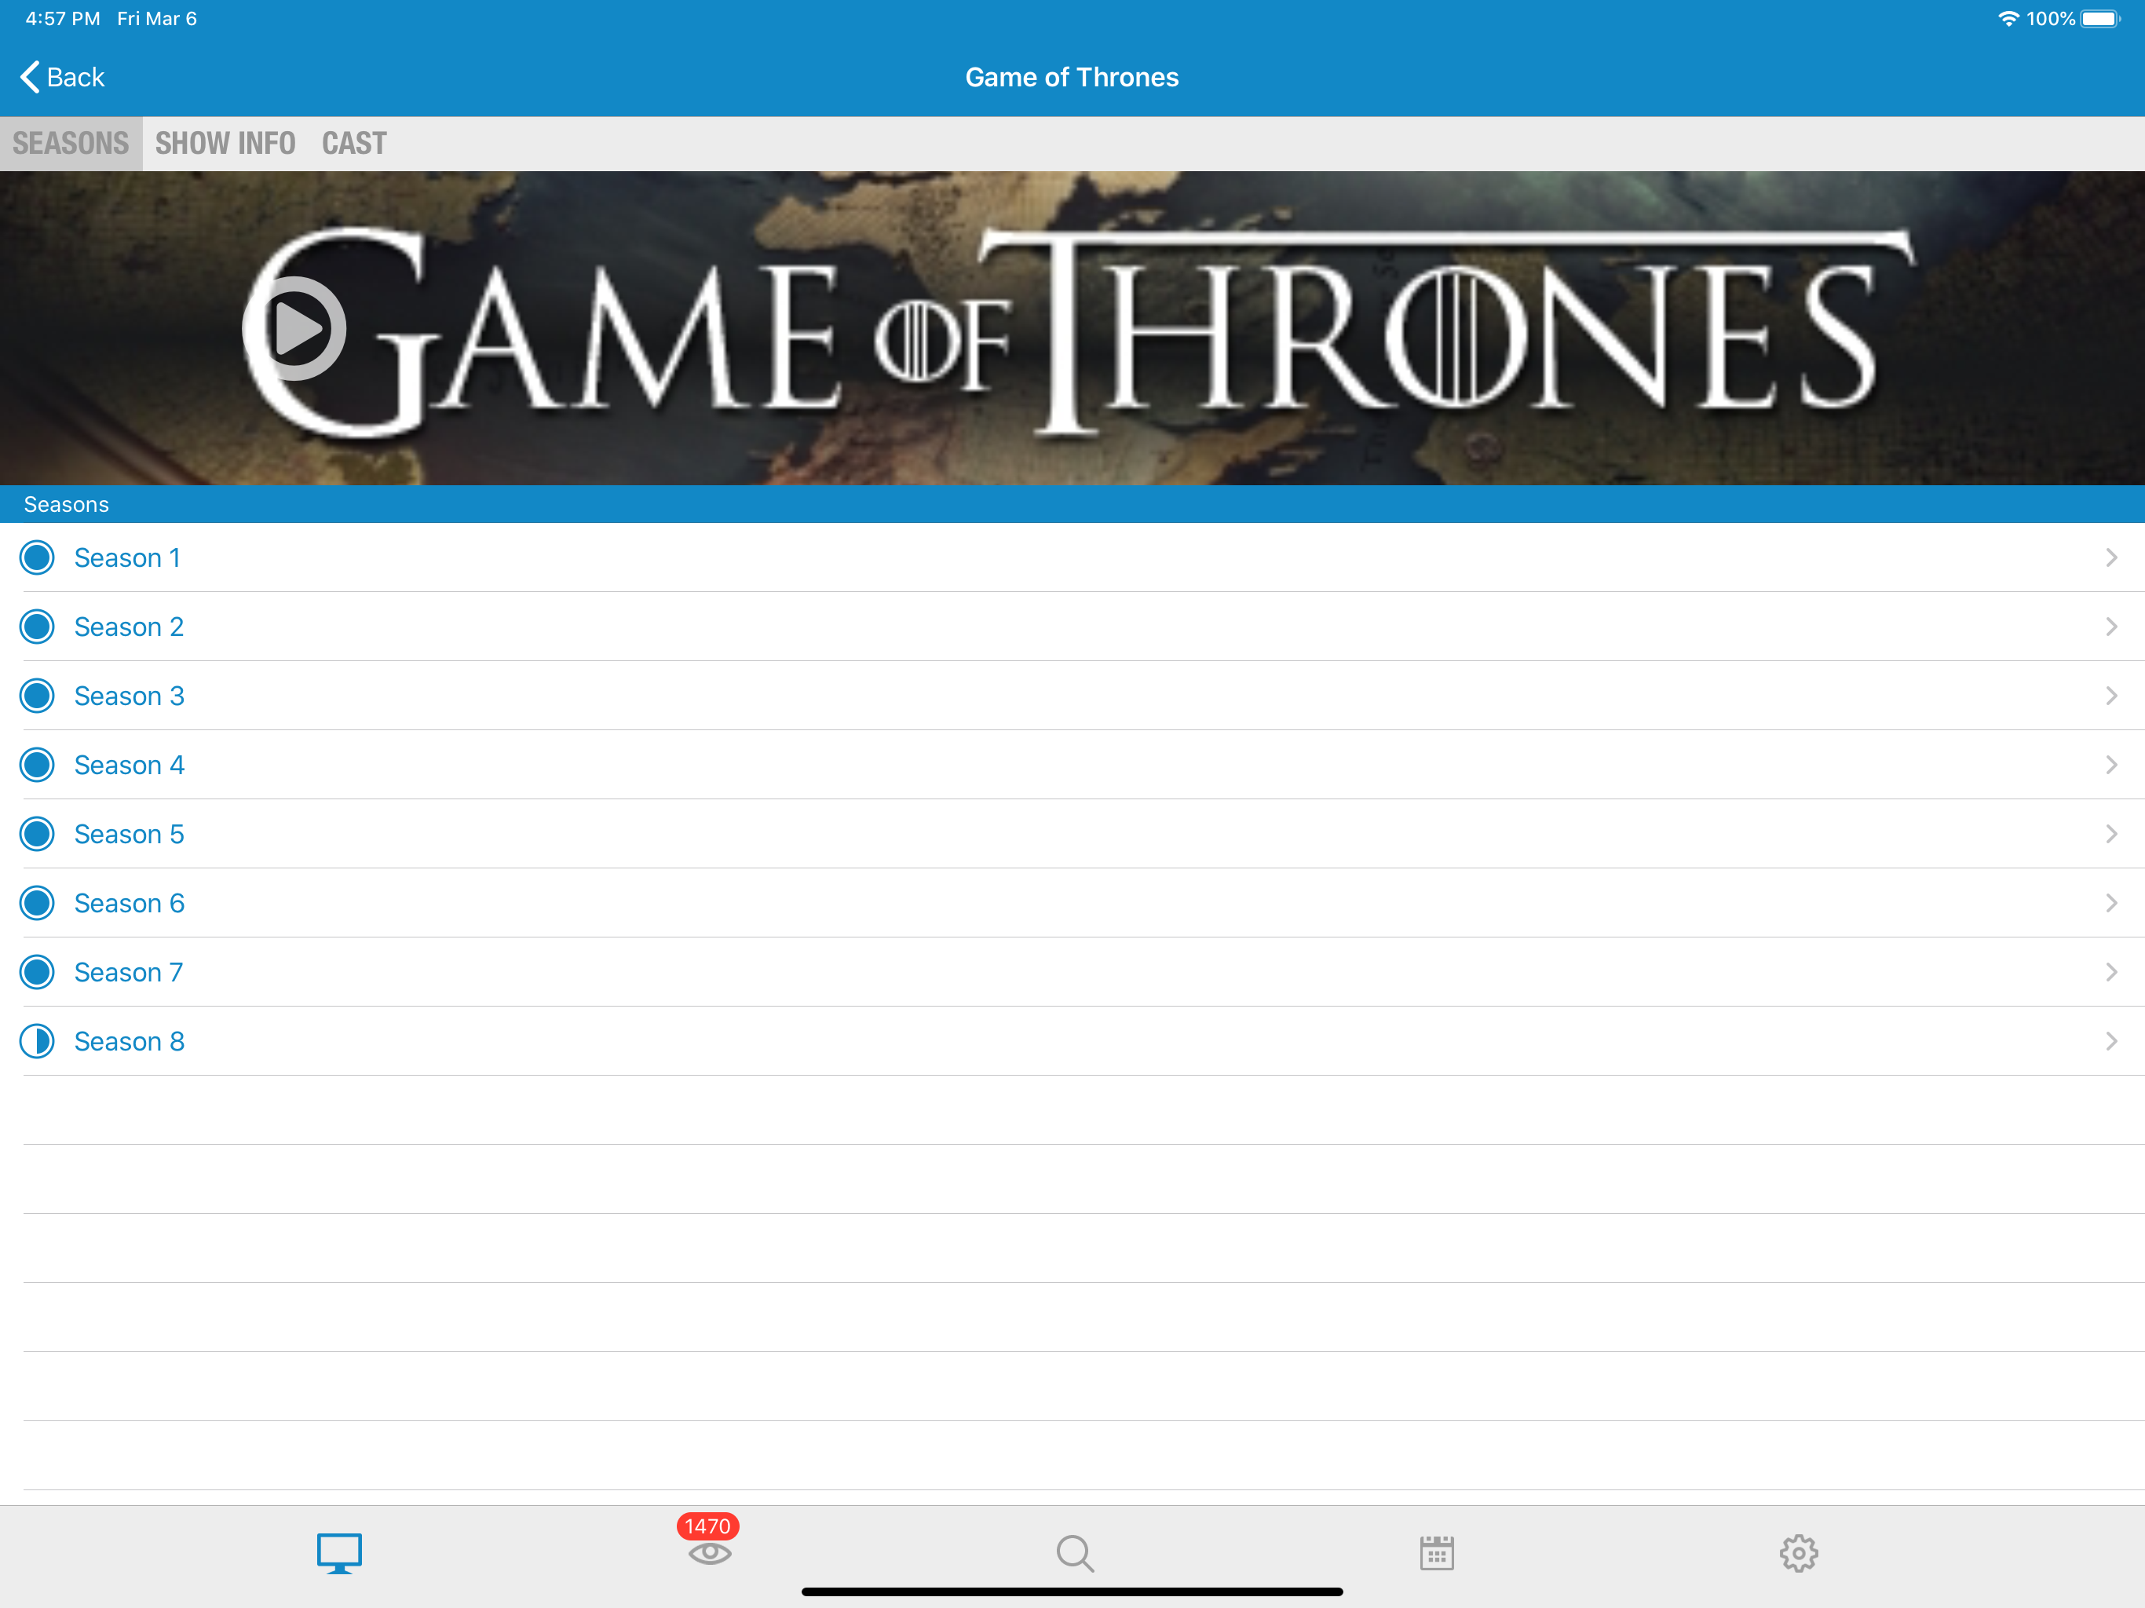
Task: Toggle watched status for Season 3
Action: point(37,696)
